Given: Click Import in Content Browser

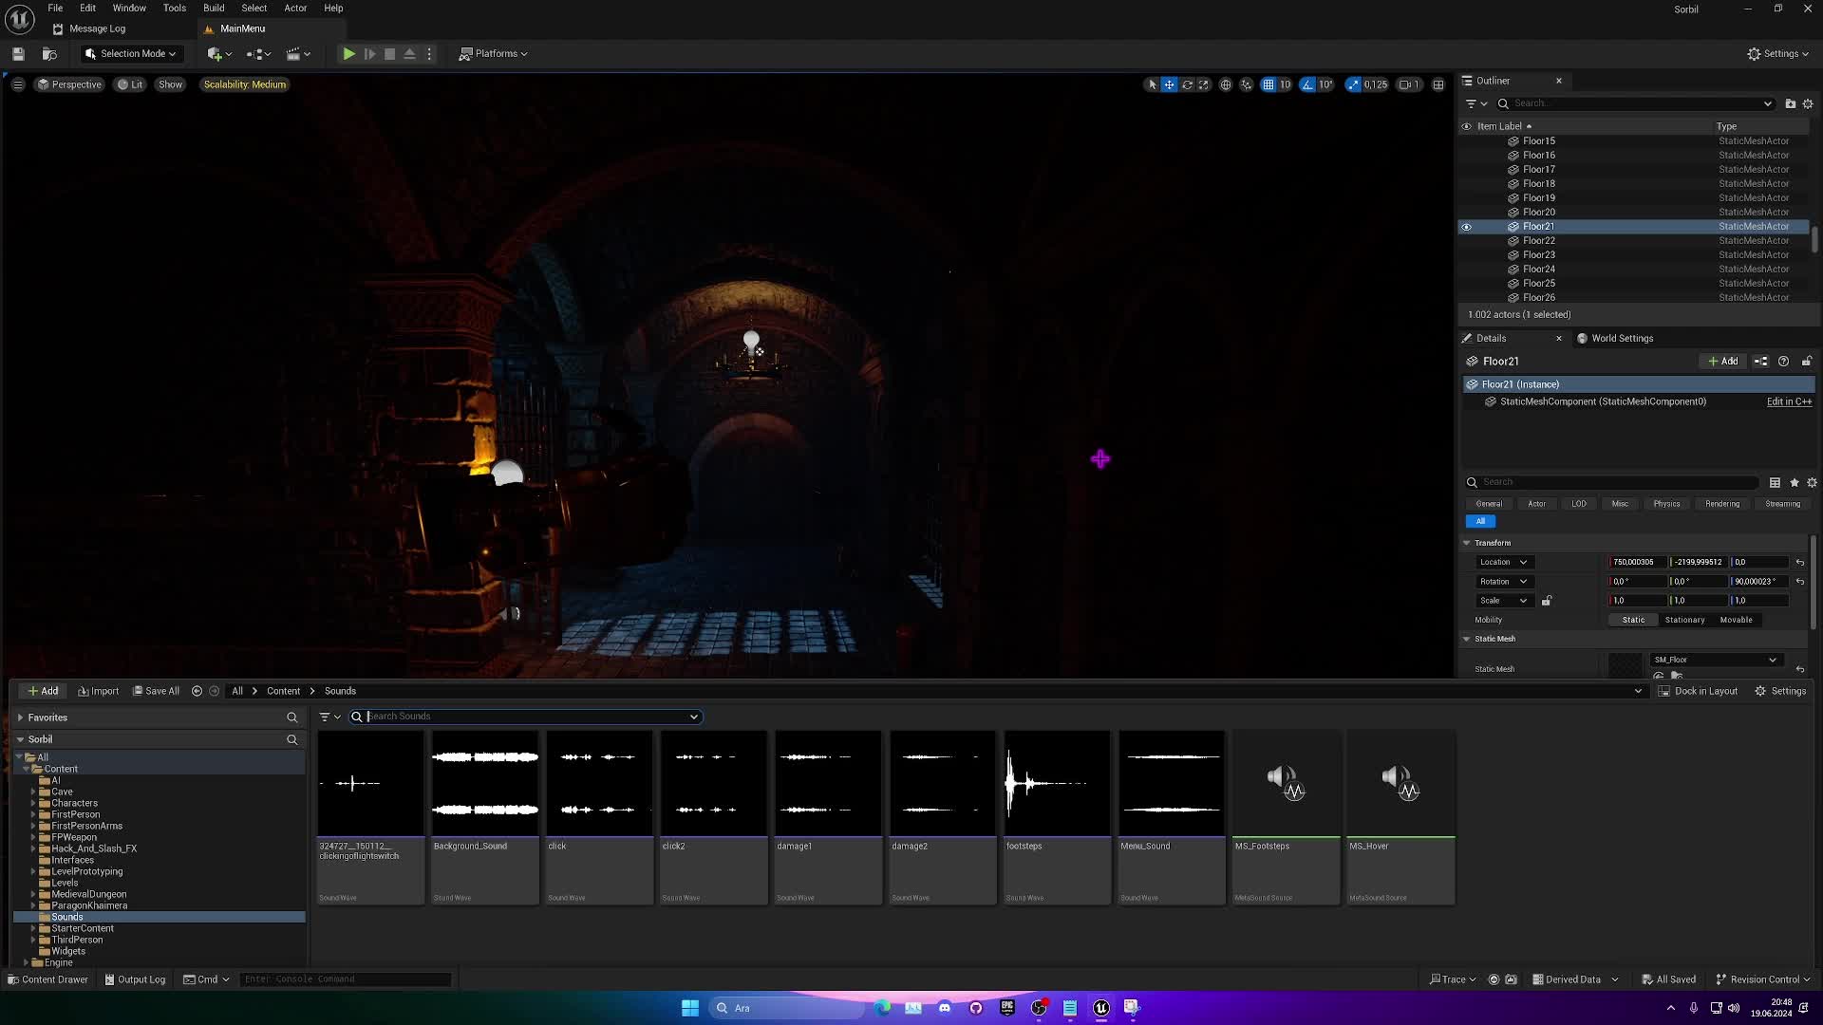Looking at the screenshot, I should pyautogui.click(x=99, y=691).
